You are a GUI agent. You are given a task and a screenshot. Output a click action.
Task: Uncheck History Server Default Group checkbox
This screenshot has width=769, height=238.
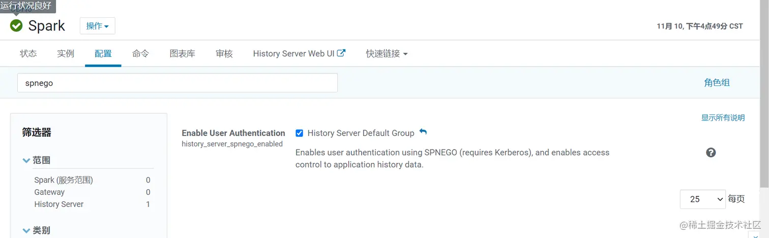299,133
